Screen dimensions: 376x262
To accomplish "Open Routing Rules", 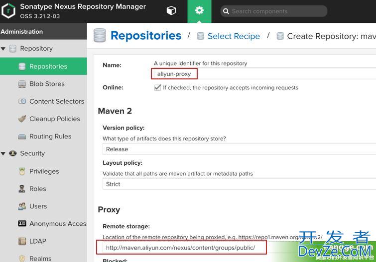I will coord(50,136).
